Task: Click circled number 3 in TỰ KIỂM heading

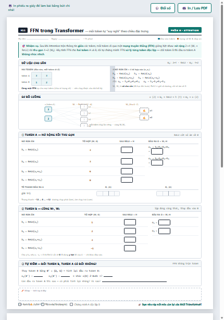Action: pyautogui.click(x=23, y=264)
